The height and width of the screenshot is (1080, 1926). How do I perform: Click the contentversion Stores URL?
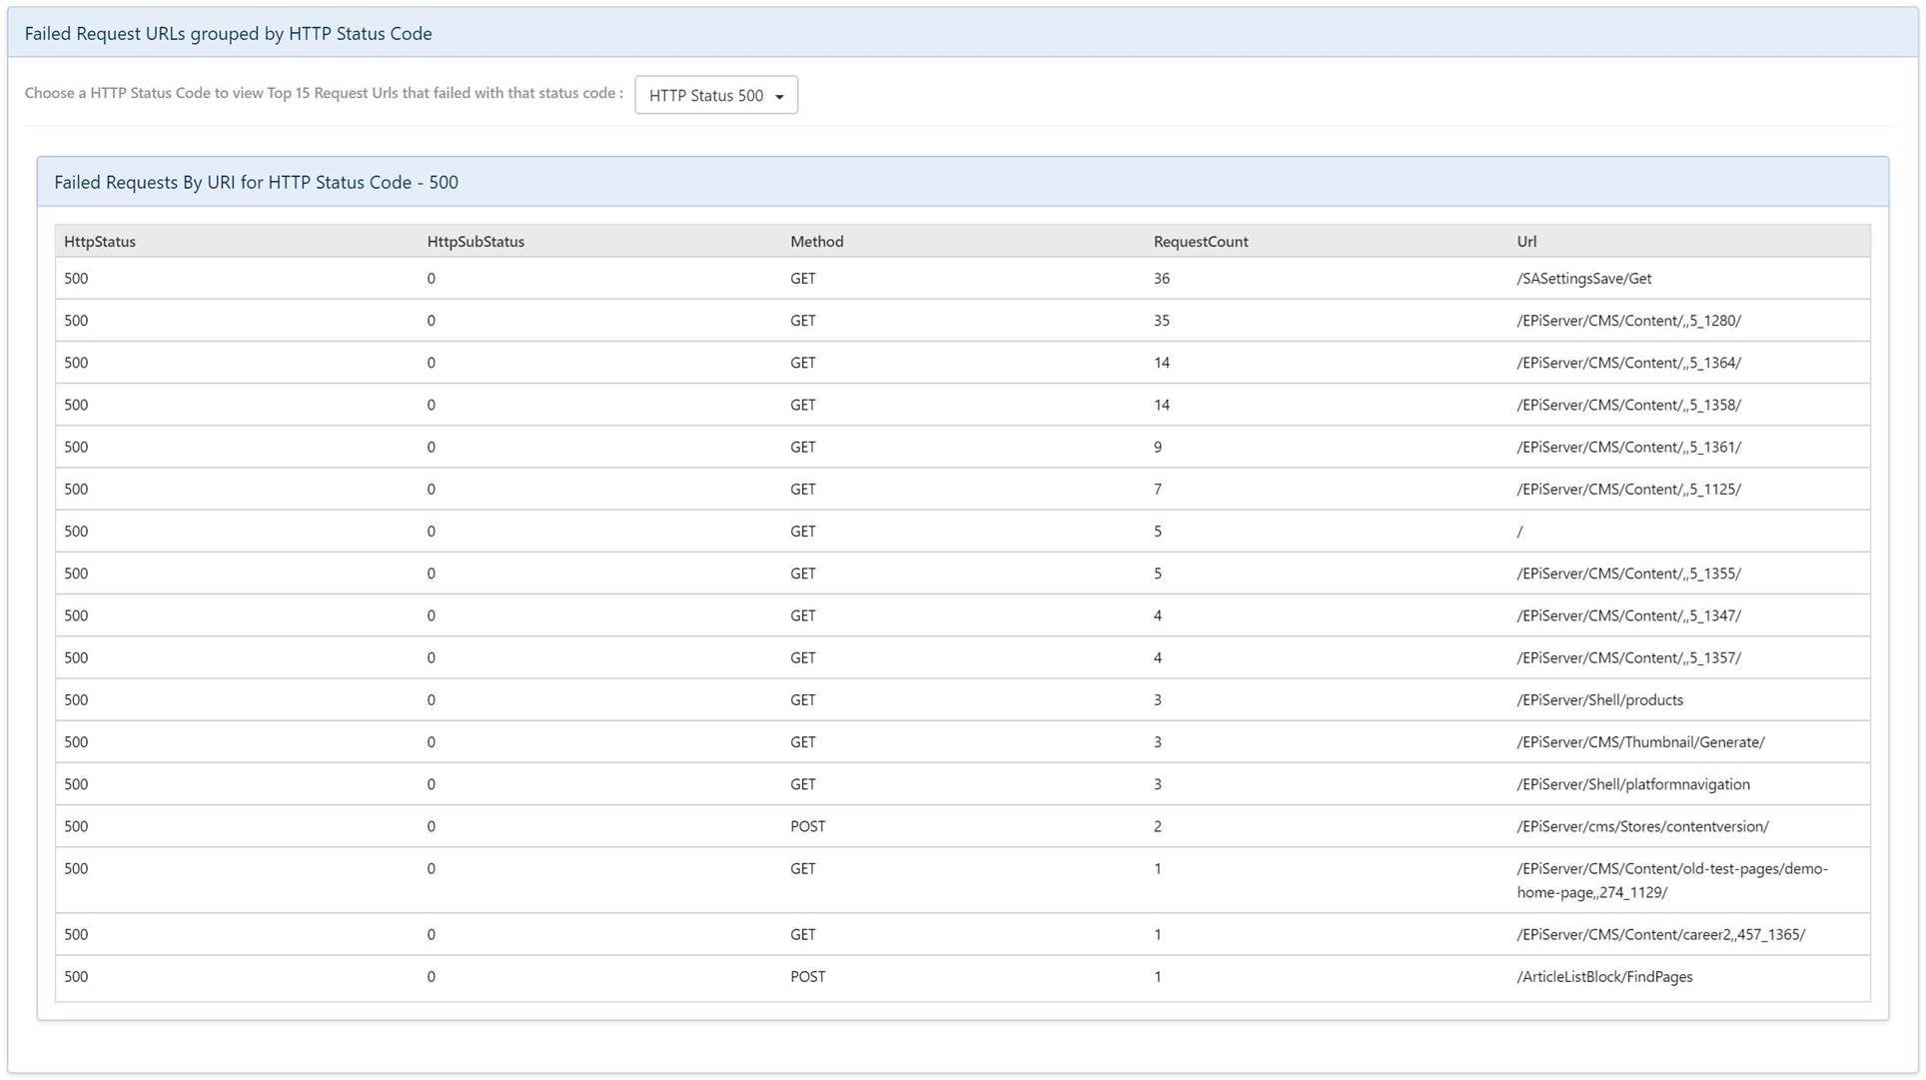tap(1642, 826)
